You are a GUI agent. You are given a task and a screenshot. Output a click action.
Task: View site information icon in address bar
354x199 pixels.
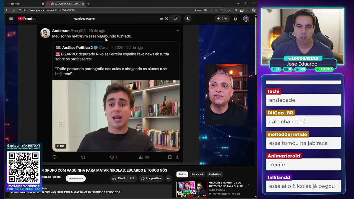[20, 10]
